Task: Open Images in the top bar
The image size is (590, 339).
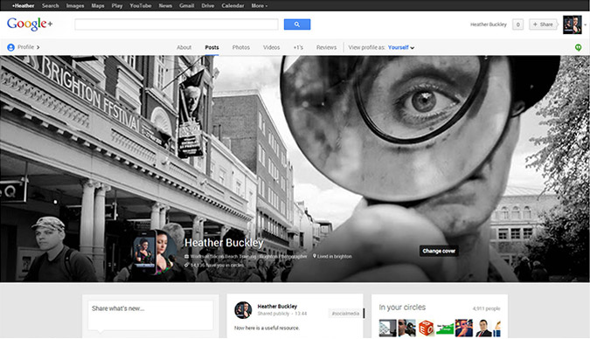Action: (75, 5)
